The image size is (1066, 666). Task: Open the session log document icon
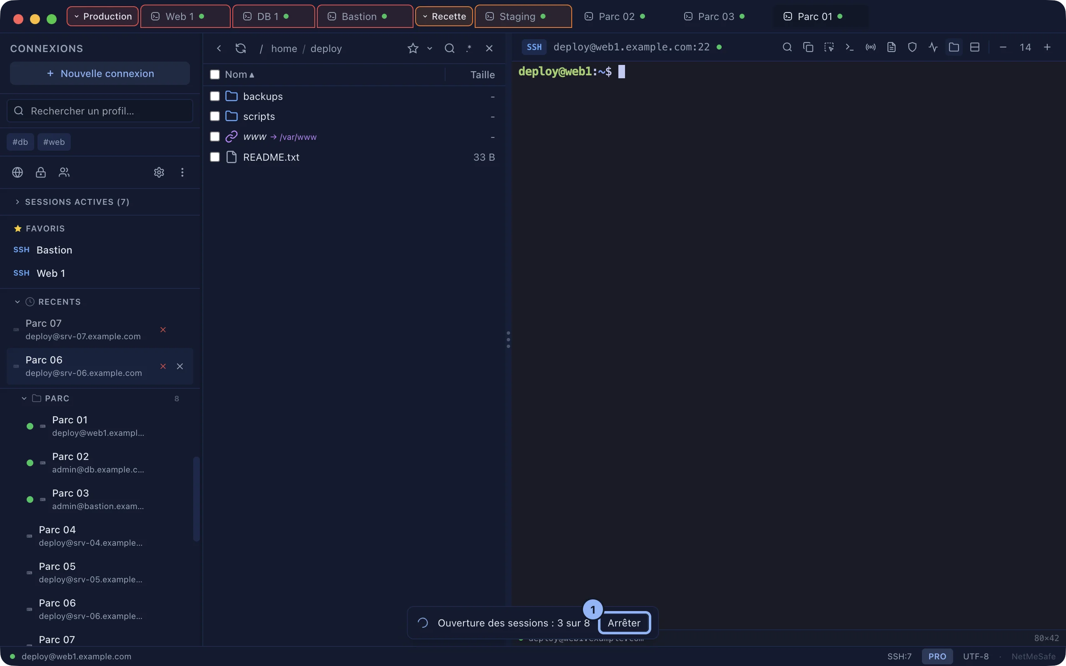(892, 47)
